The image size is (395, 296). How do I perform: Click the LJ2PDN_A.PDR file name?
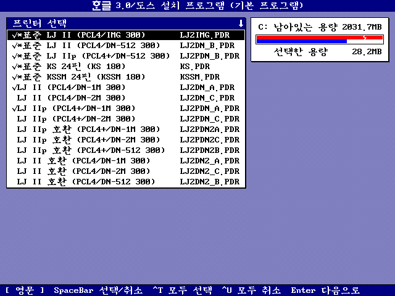tap(210, 109)
